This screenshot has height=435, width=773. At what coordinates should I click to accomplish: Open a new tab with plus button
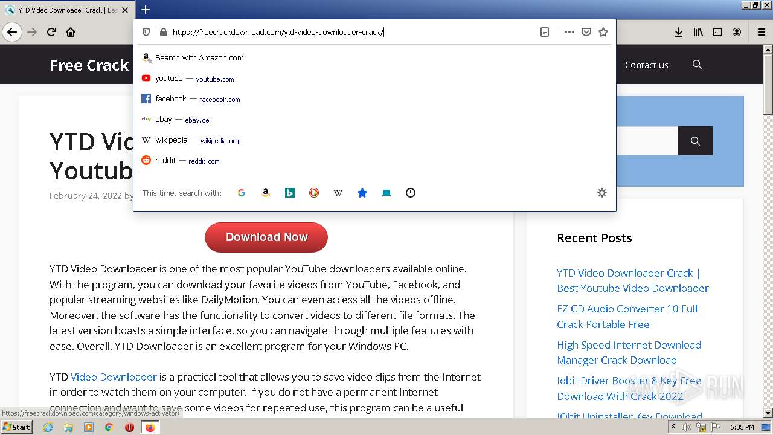146,10
